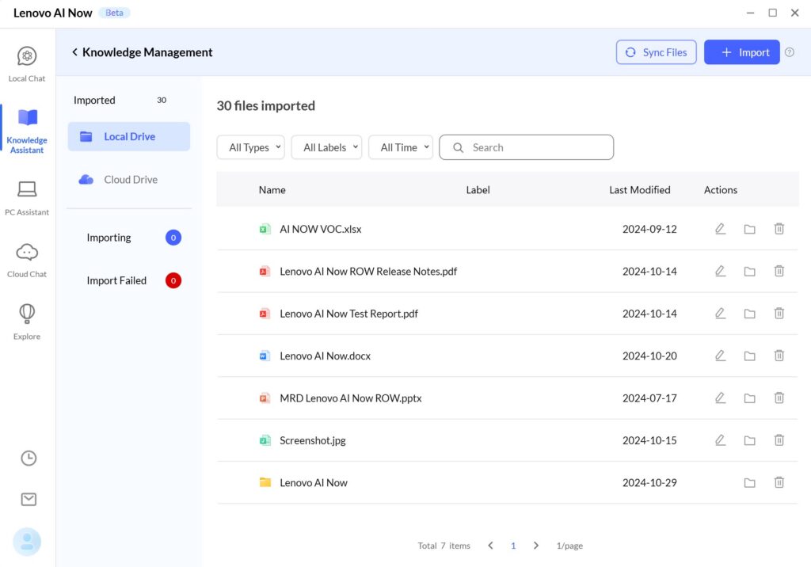Select page 1 in pagination
Image resolution: width=811 pixels, height=567 pixels.
[x=513, y=546]
